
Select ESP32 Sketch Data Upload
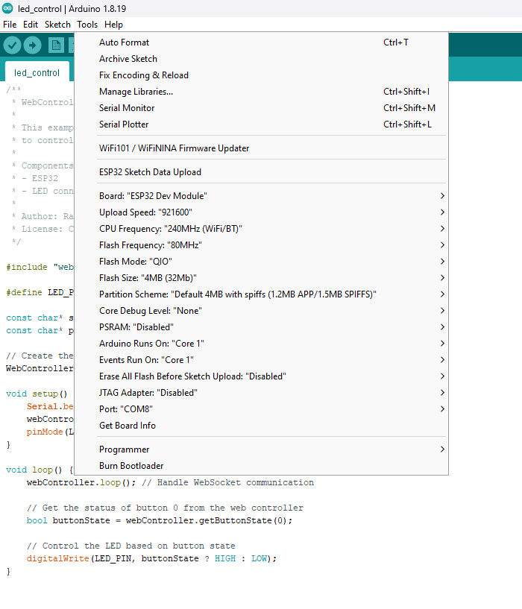point(261,172)
